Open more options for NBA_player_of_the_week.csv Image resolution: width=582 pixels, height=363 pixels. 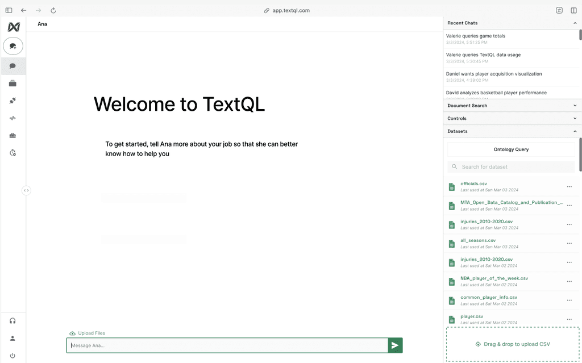[569, 281]
